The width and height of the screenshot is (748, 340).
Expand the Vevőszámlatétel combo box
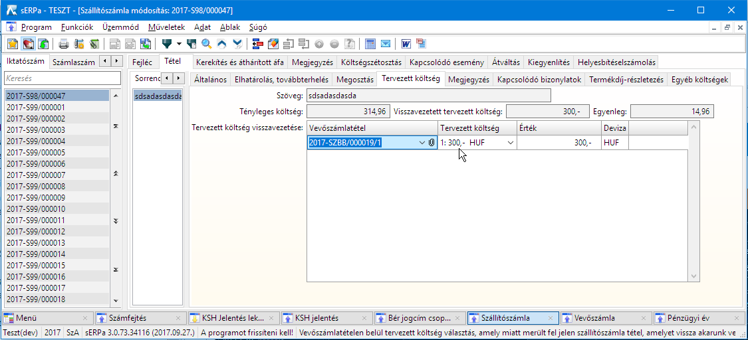422,143
